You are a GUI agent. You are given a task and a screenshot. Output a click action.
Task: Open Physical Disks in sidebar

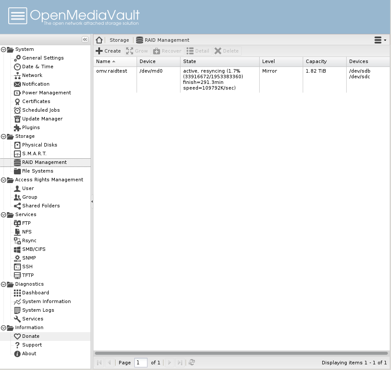coord(39,145)
